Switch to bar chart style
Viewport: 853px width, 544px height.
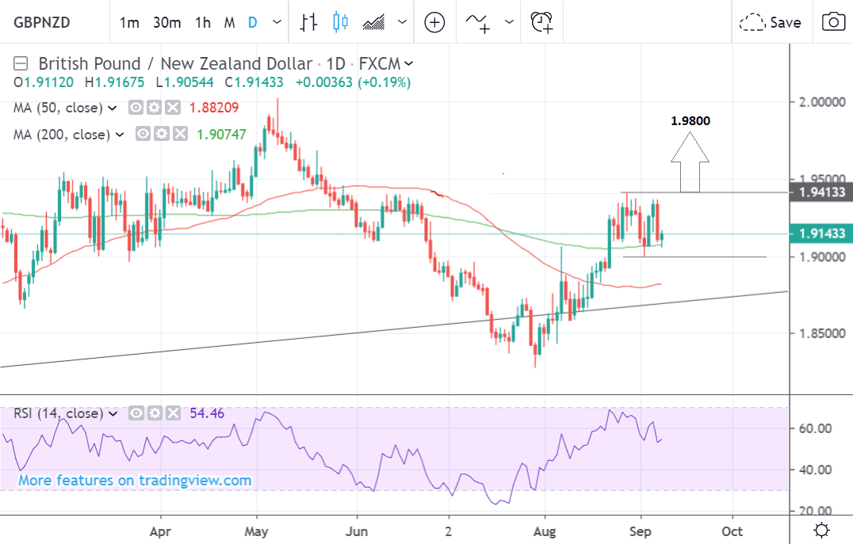point(308,22)
